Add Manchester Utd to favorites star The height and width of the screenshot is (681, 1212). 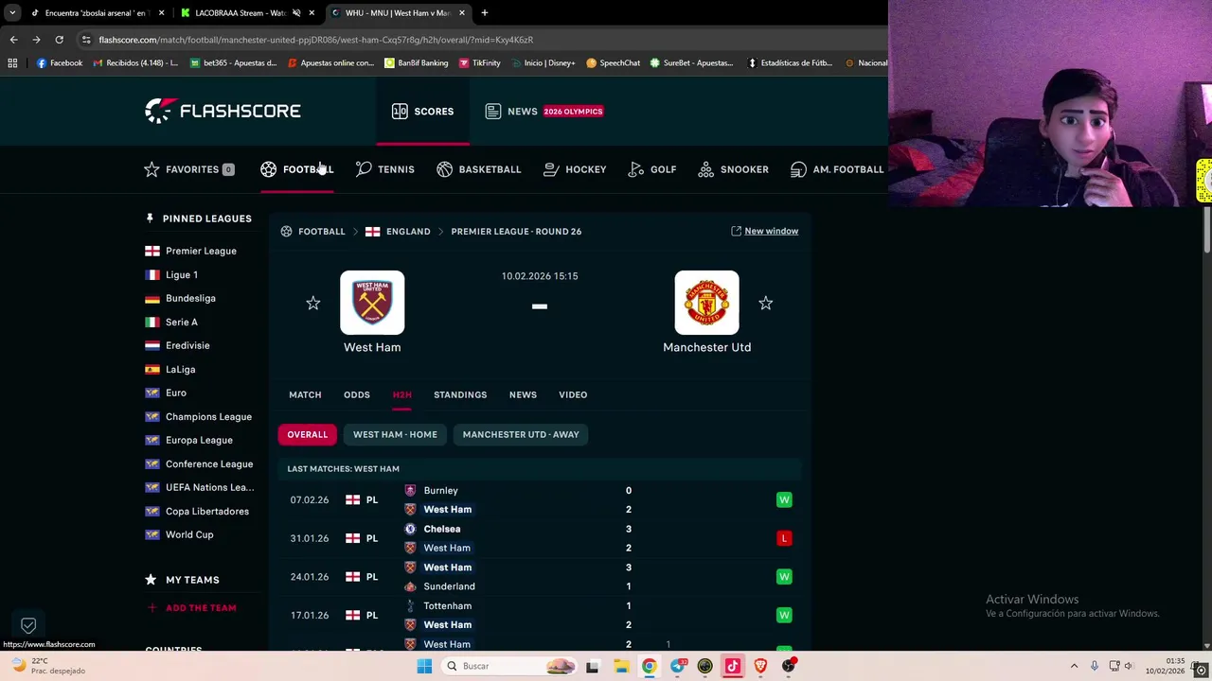765,304
